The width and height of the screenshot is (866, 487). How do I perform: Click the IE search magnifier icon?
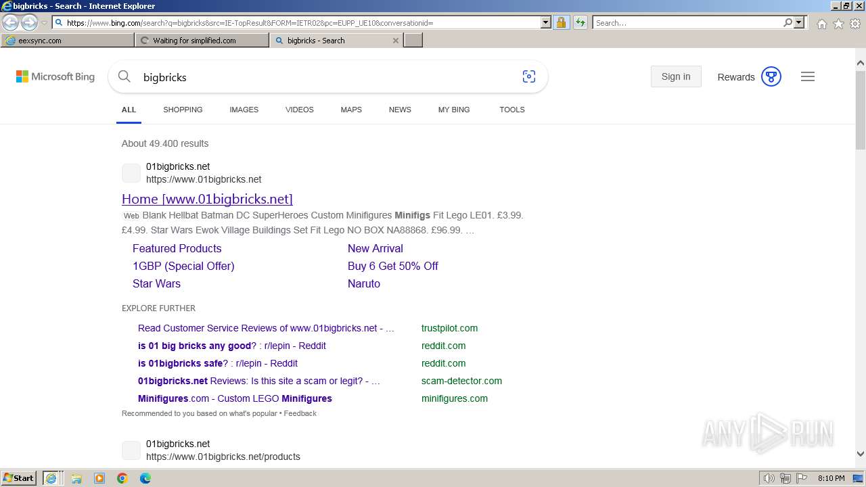coord(788,22)
